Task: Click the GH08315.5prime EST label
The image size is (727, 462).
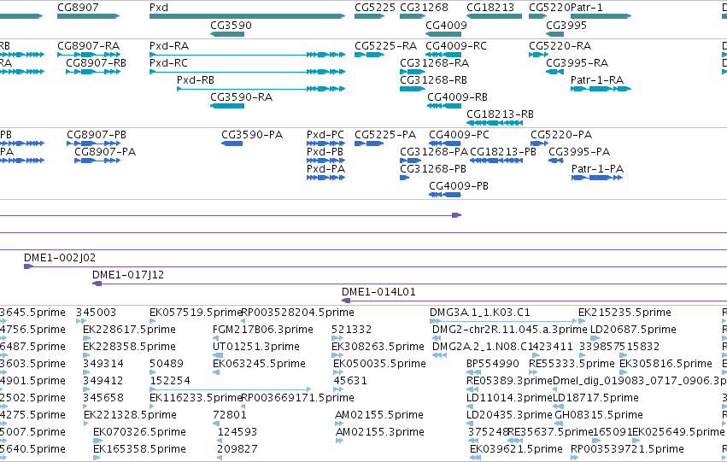Action: (598, 415)
